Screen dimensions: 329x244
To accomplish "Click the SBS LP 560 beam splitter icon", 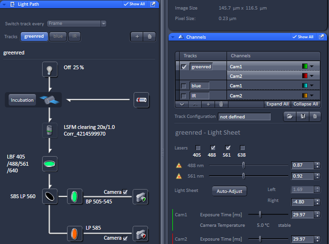I will pyautogui.click(x=49, y=197).
